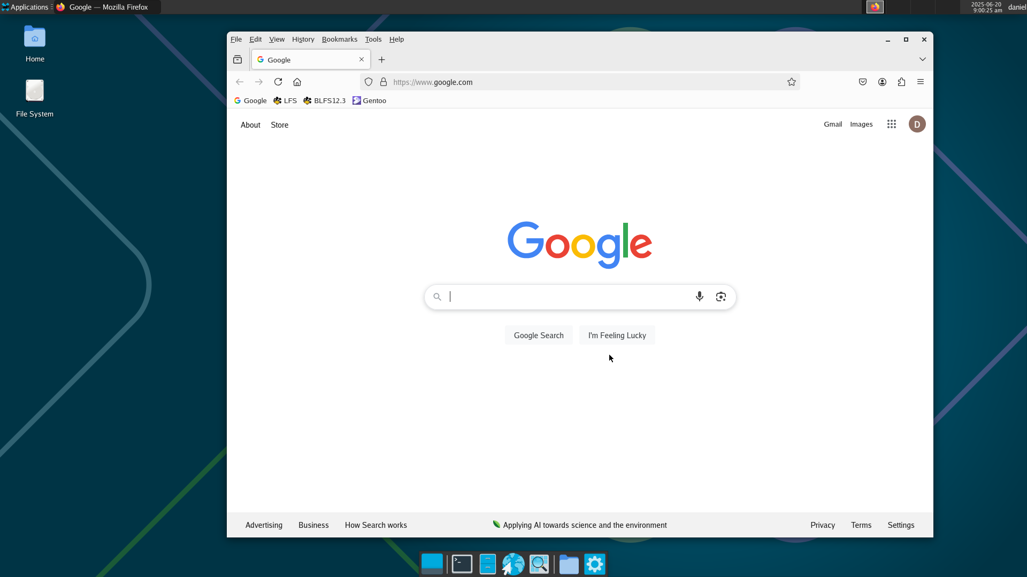Screen dimensions: 1027x577
Task: Open the Bookmarks menu
Action: 340,39
